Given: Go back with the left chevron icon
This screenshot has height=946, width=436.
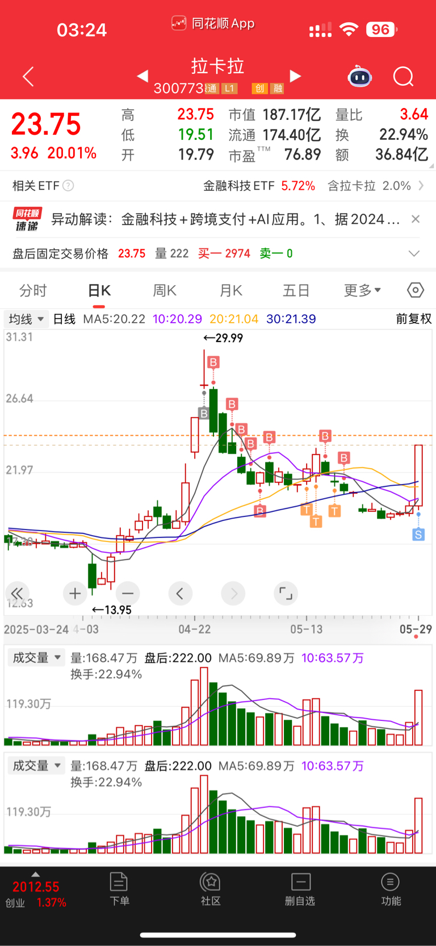Looking at the screenshot, I should (28, 77).
